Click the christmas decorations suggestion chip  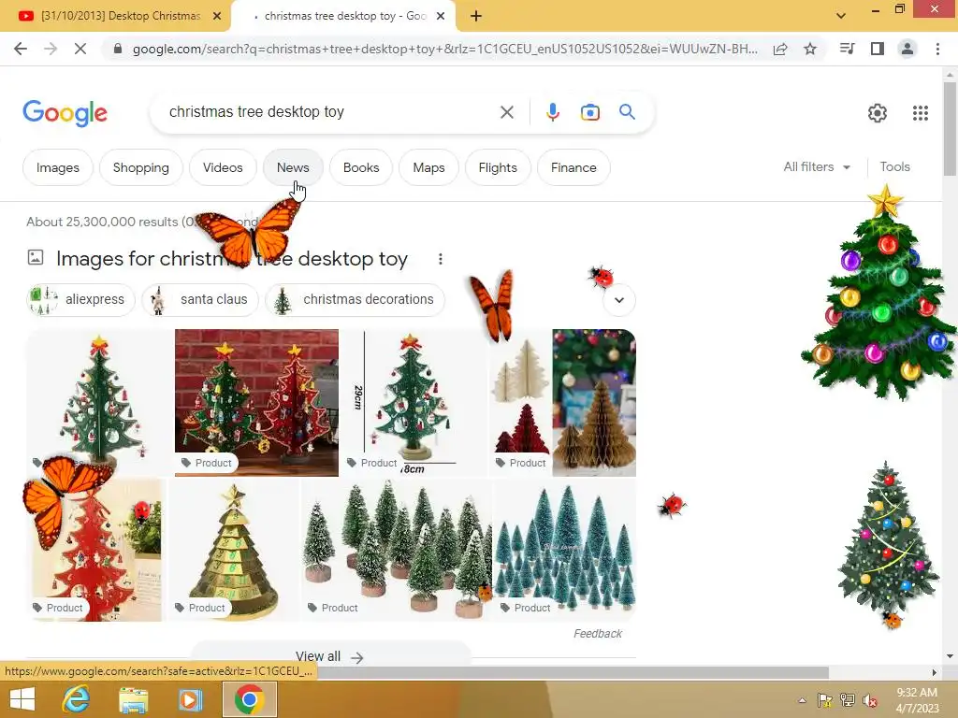click(x=355, y=300)
